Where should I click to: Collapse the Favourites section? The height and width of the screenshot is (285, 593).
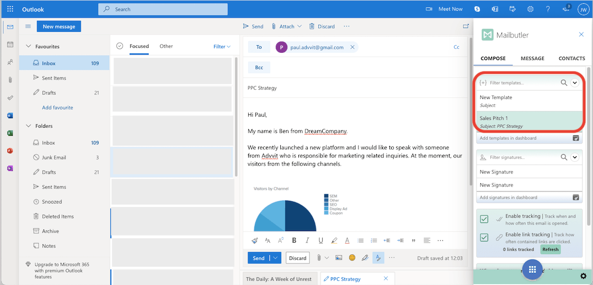click(x=28, y=46)
